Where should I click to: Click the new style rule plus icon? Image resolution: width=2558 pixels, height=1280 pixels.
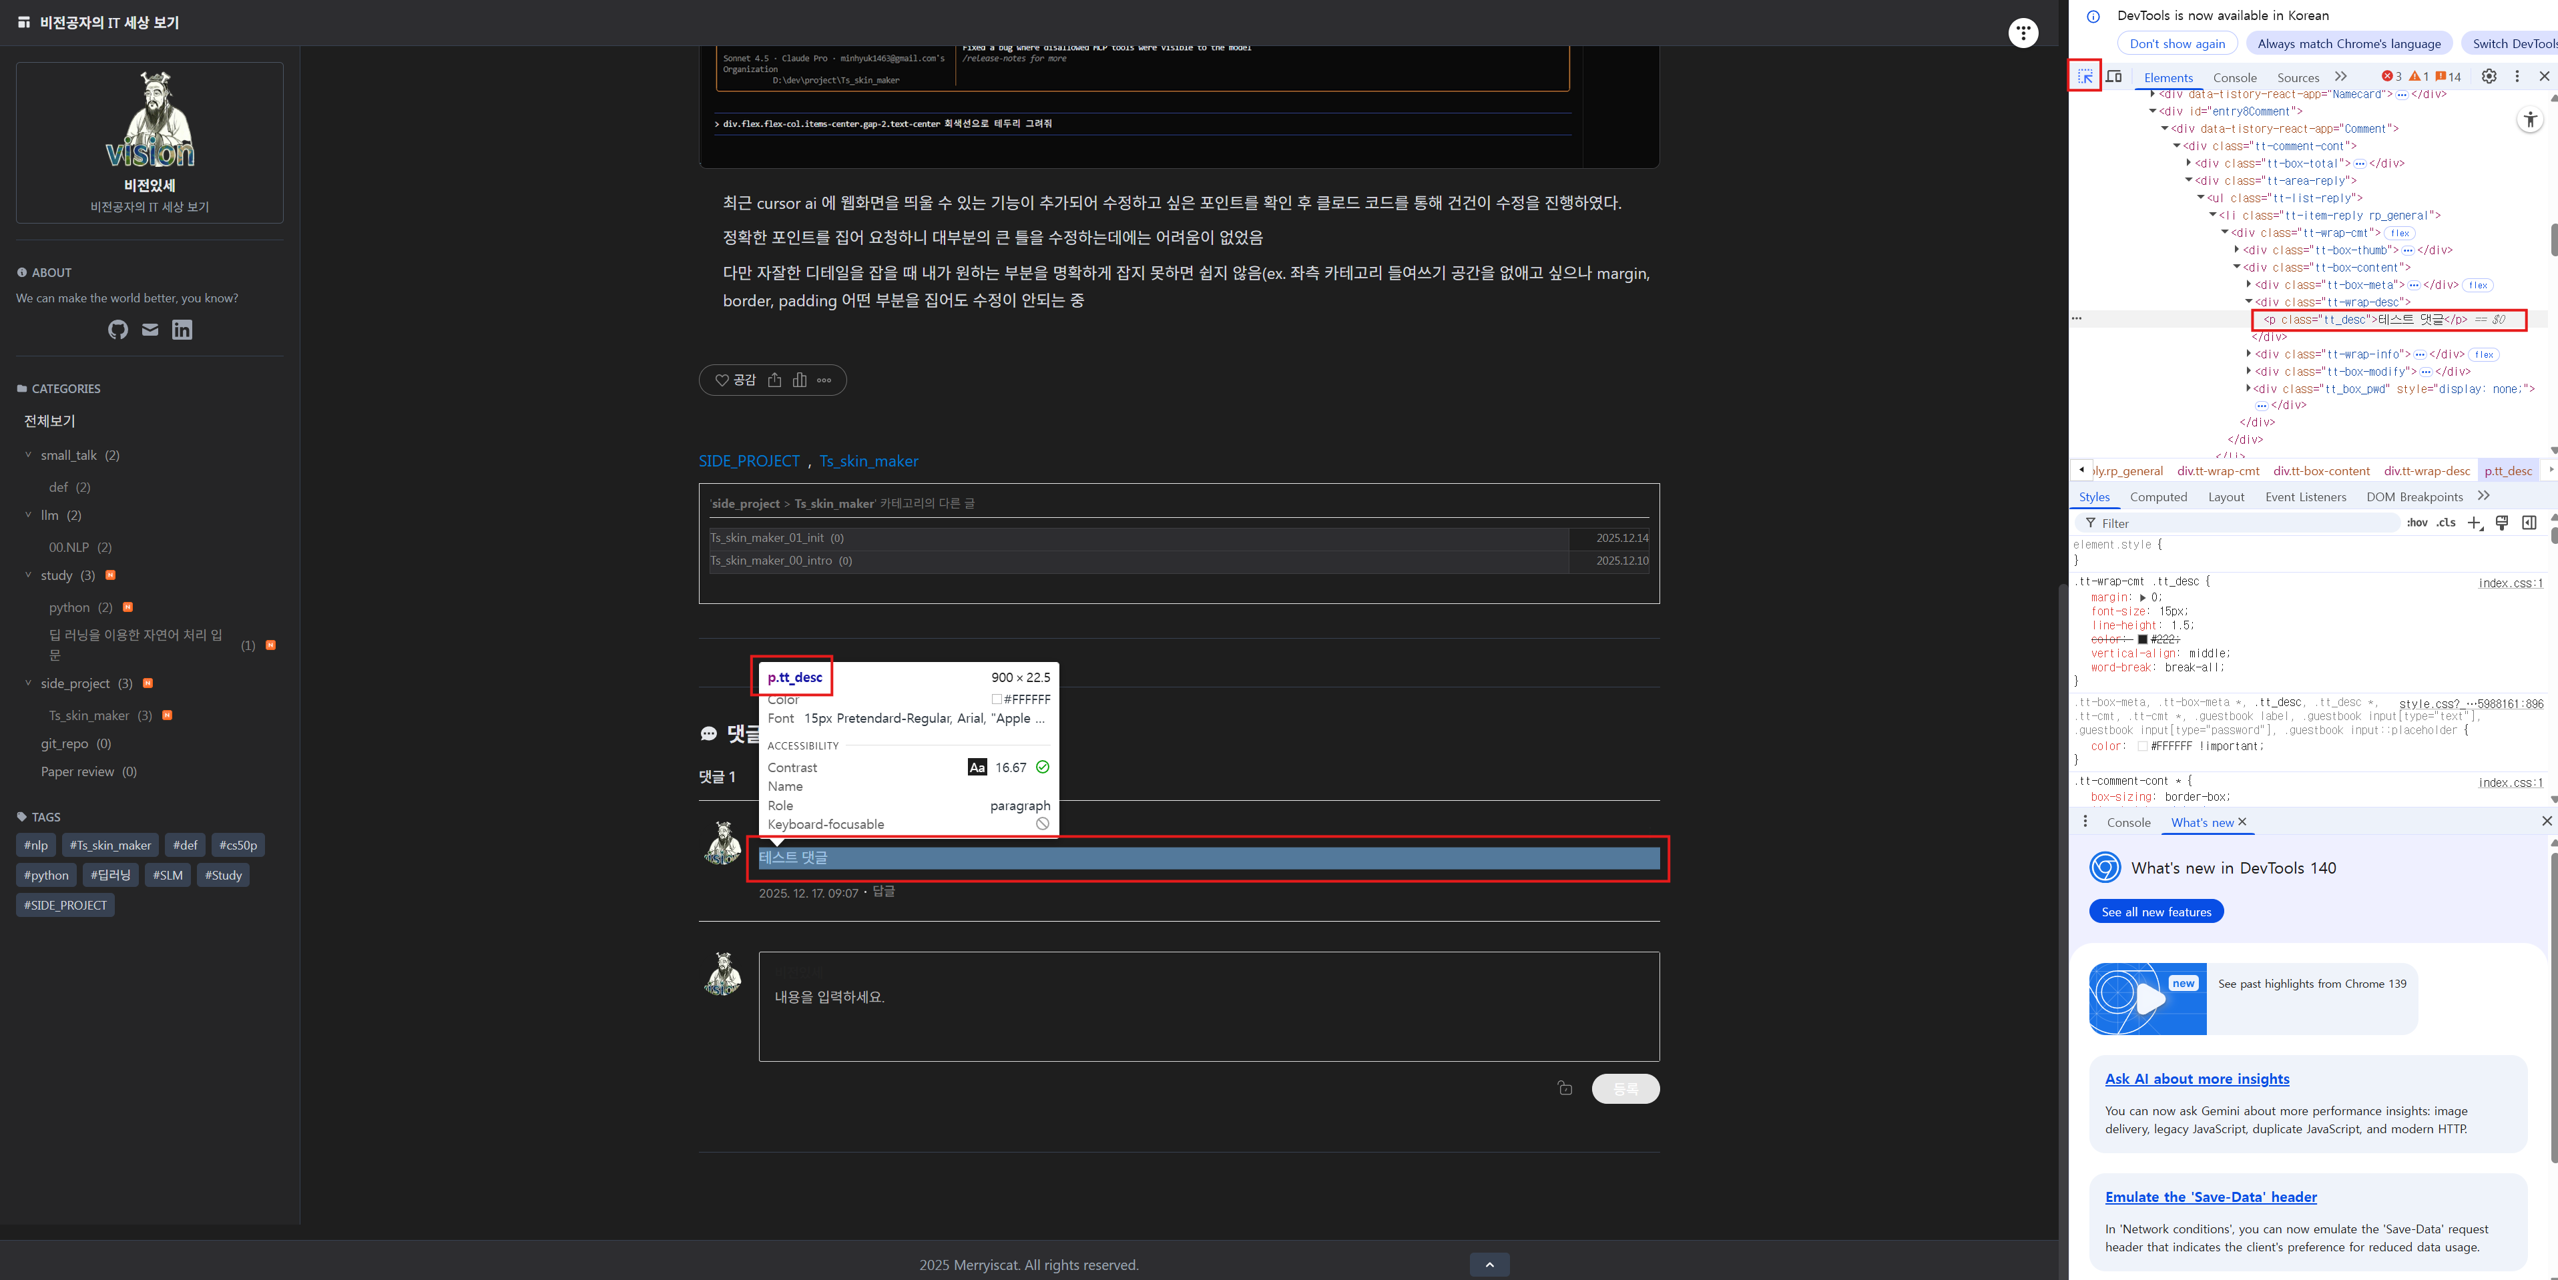pyautogui.click(x=2475, y=523)
